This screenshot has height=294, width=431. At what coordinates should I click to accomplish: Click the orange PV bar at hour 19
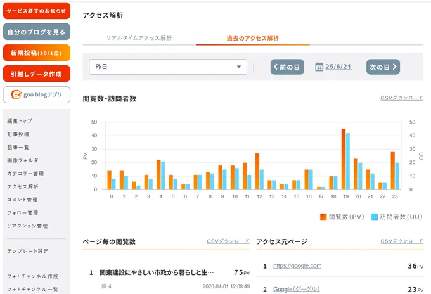pos(344,160)
